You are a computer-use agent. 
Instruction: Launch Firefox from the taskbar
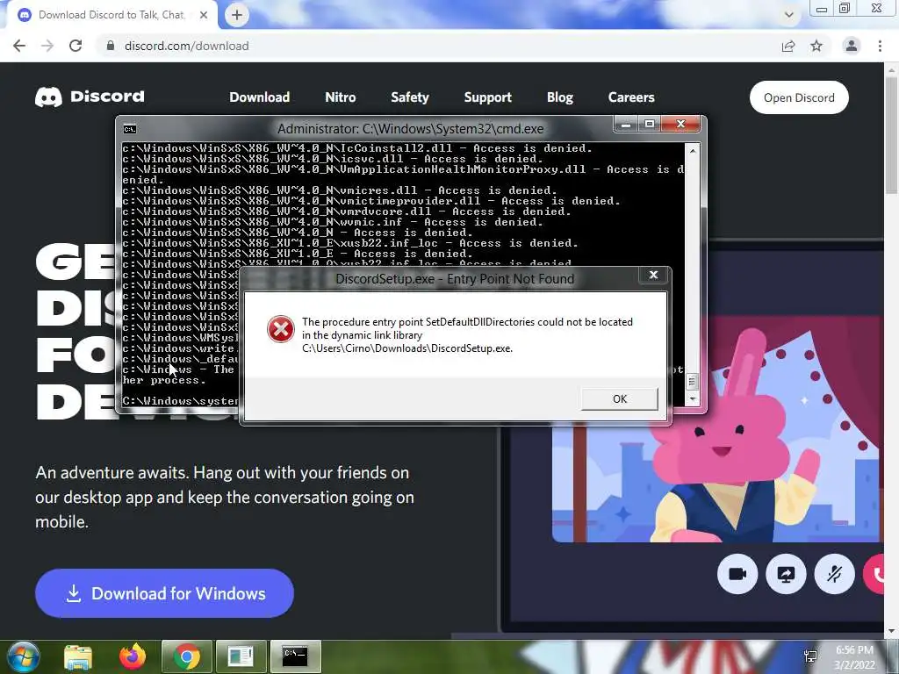133,656
